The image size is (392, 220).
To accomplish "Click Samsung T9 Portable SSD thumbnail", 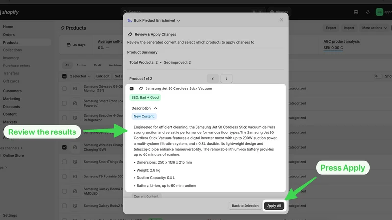I will point(75,176).
